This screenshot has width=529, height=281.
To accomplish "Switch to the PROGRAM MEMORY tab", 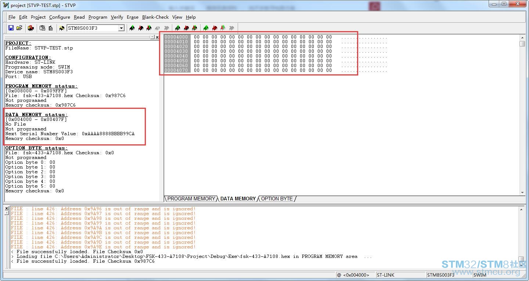I will [191, 199].
